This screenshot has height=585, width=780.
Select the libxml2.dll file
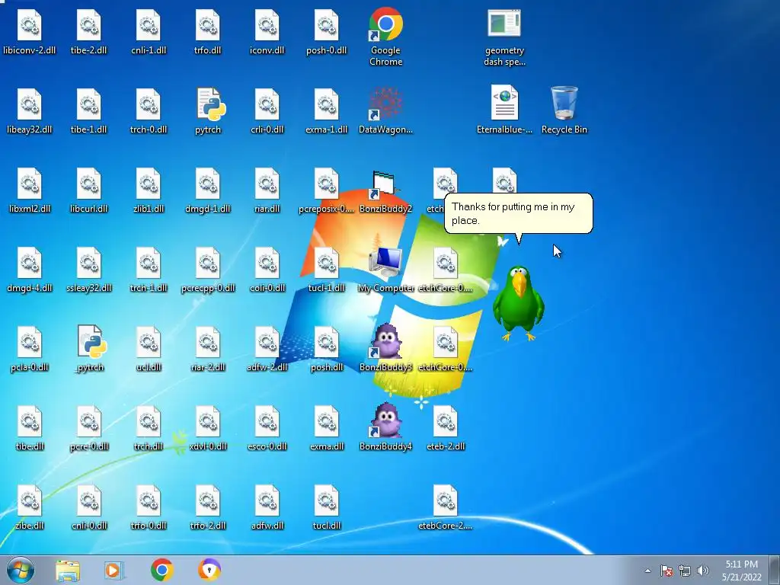click(30, 190)
